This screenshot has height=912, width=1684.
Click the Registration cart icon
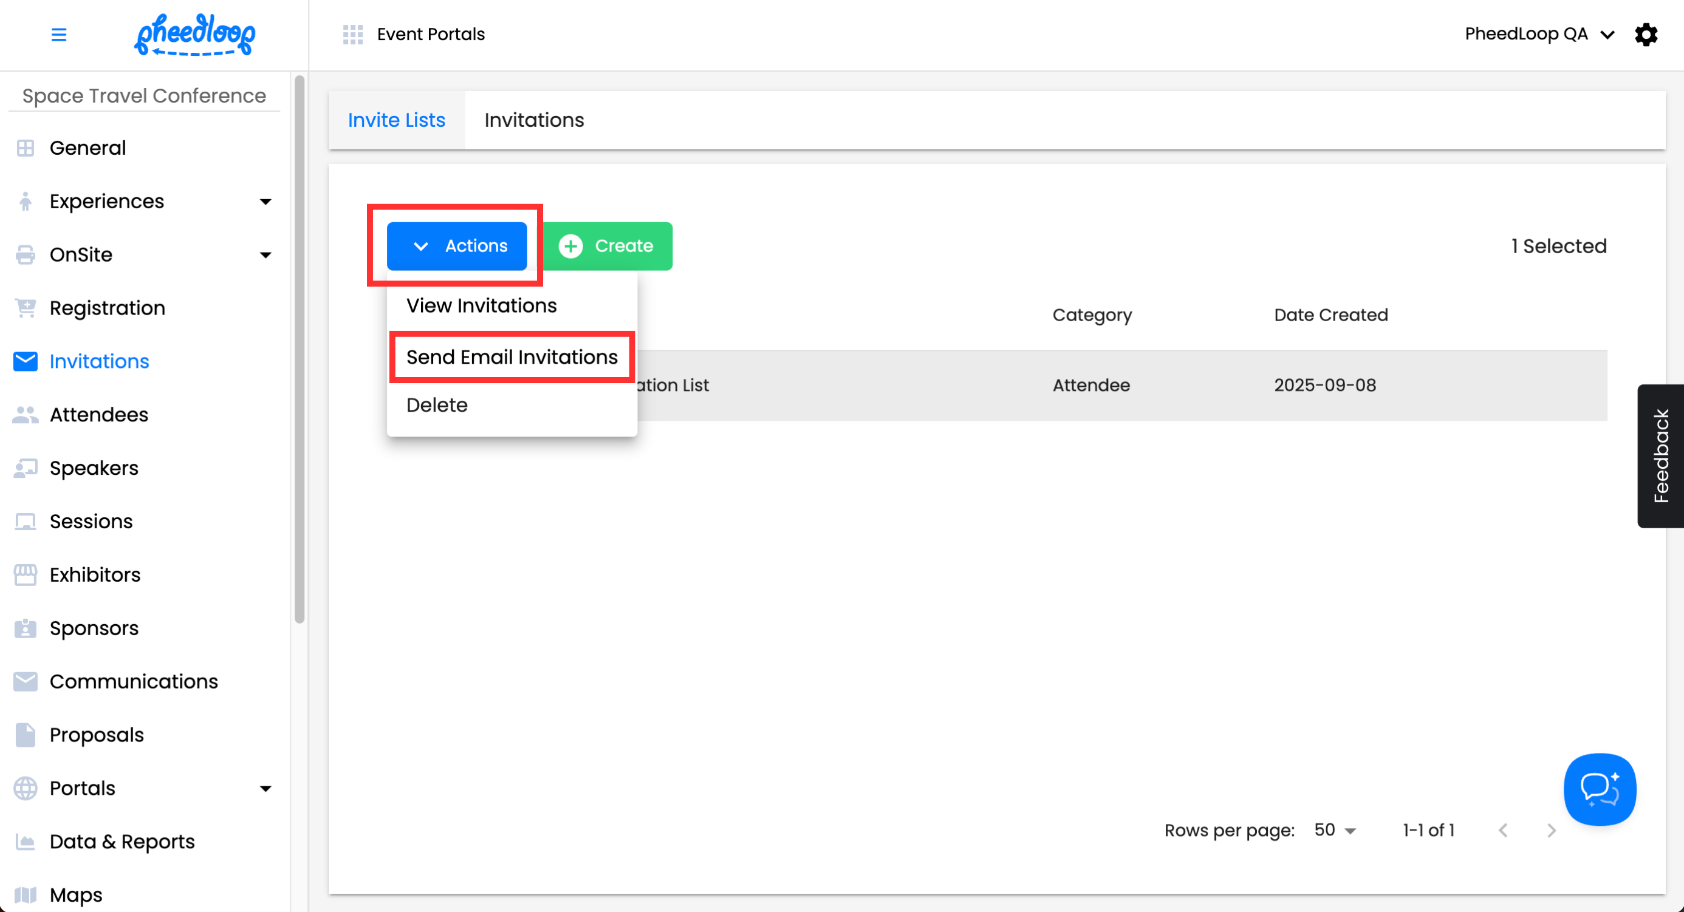click(26, 308)
